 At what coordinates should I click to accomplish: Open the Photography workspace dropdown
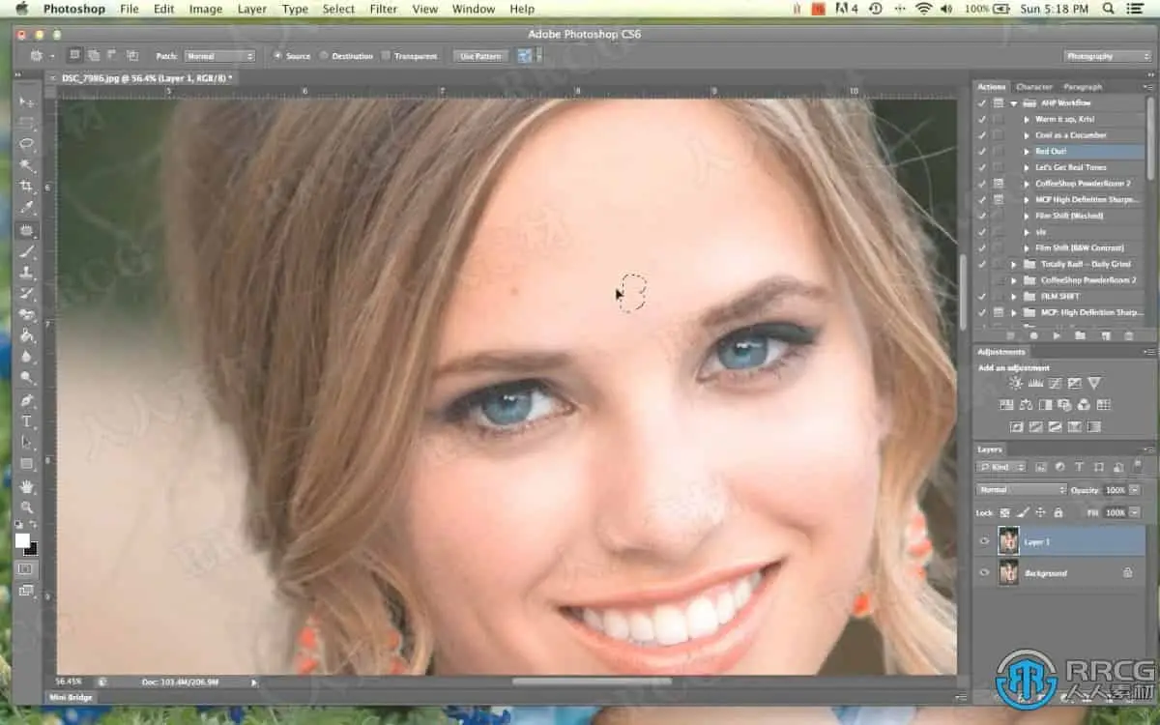click(1108, 56)
